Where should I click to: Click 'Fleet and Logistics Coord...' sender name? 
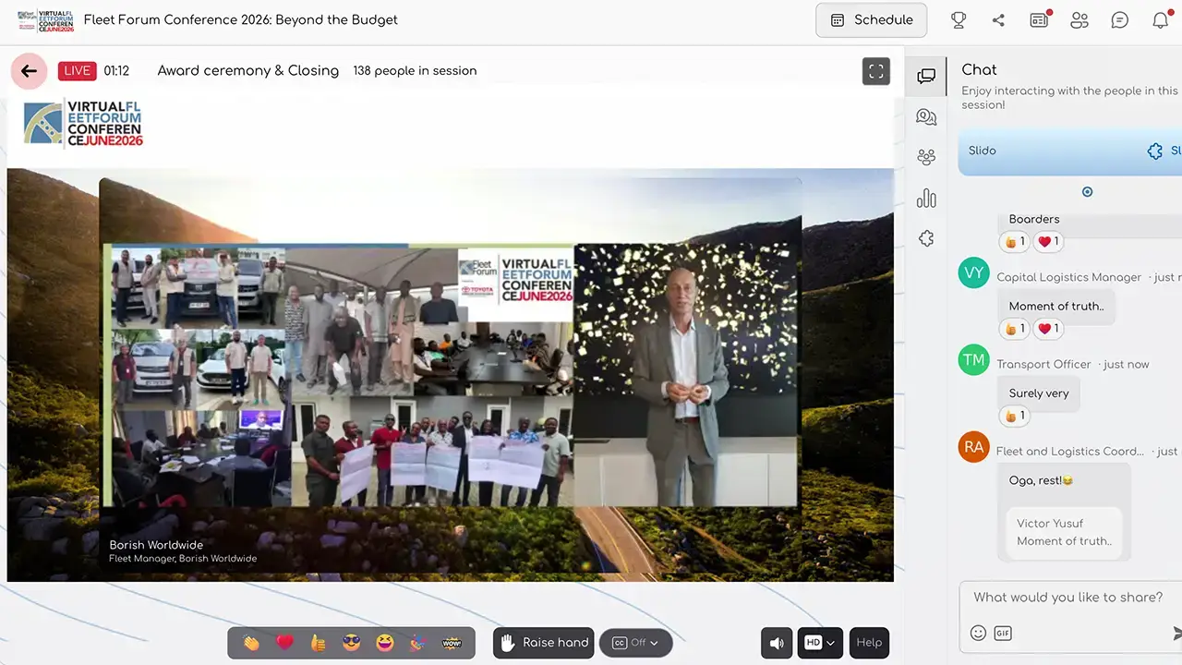click(x=1070, y=451)
